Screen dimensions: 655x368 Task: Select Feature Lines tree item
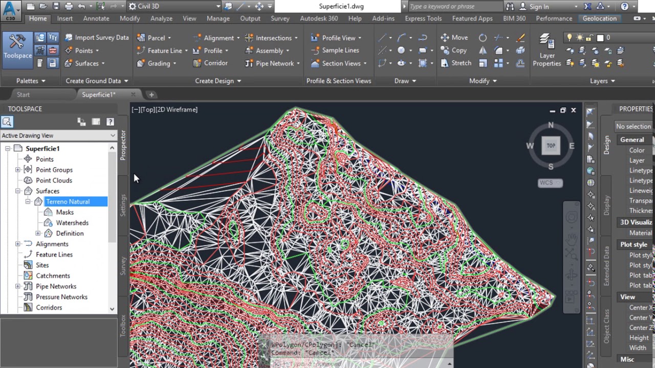tap(54, 255)
